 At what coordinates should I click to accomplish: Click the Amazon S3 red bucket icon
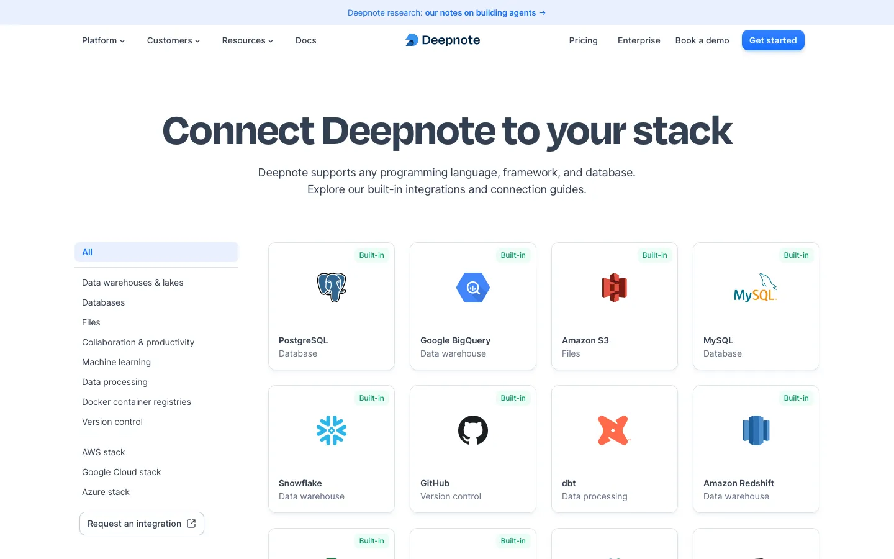pos(615,288)
